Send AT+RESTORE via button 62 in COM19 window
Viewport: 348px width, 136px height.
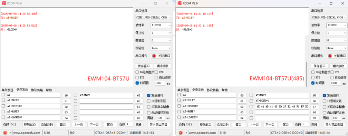tap(242, 106)
